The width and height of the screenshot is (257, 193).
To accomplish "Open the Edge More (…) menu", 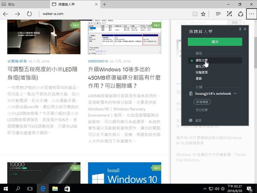I will (252, 14).
